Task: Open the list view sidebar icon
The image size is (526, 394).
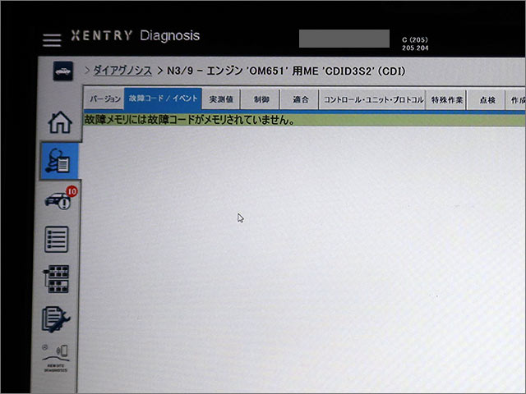Action: click(x=57, y=239)
